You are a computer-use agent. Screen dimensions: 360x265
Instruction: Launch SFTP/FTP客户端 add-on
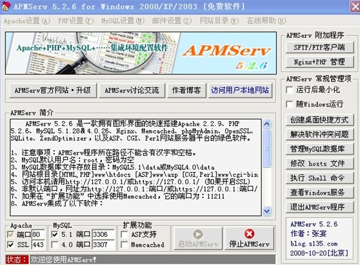click(x=319, y=48)
